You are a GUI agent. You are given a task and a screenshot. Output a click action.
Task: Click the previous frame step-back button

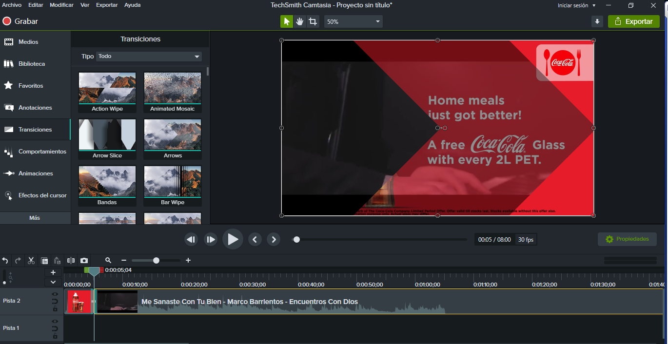click(x=191, y=239)
